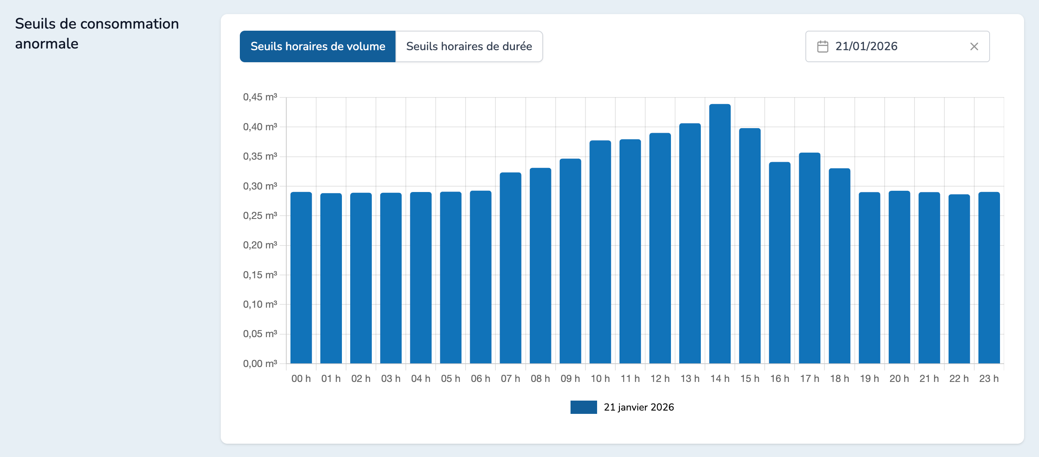1039x457 pixels.
Task: Select the 07 h bar
Action: pyautogui.click(x=510, y=270)
